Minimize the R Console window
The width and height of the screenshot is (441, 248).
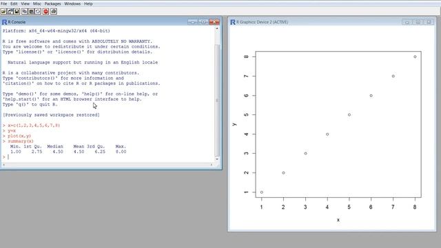(193, 22)
